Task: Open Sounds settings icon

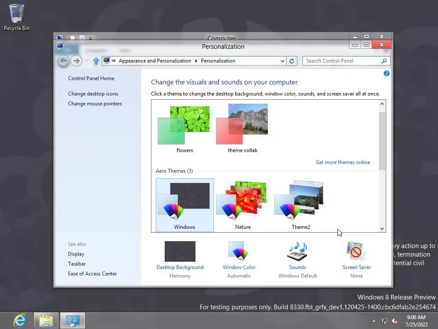Action: (298, 251)
